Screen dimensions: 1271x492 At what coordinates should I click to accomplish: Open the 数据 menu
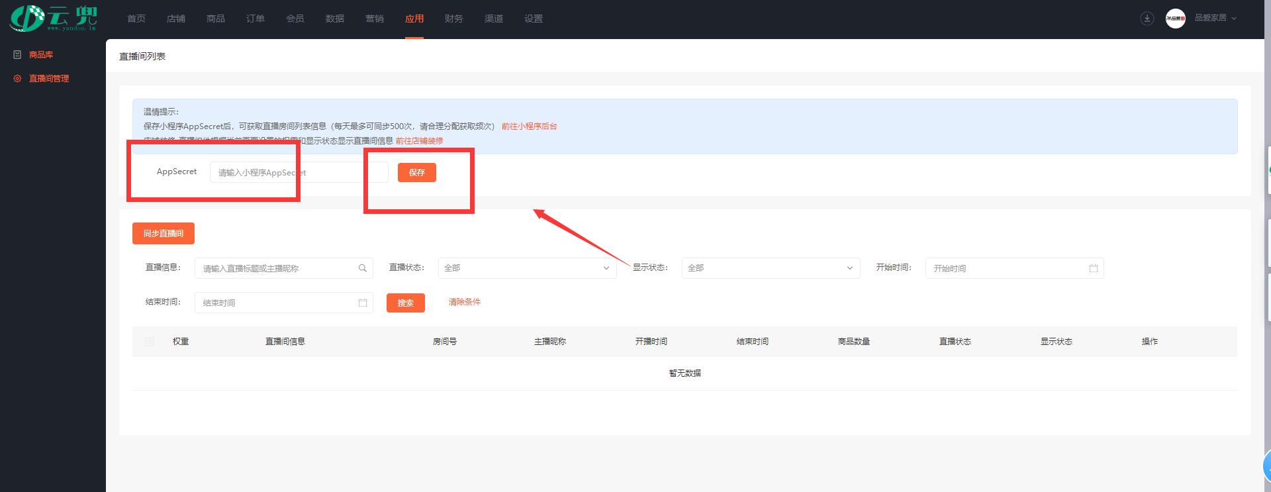(335, 19)
